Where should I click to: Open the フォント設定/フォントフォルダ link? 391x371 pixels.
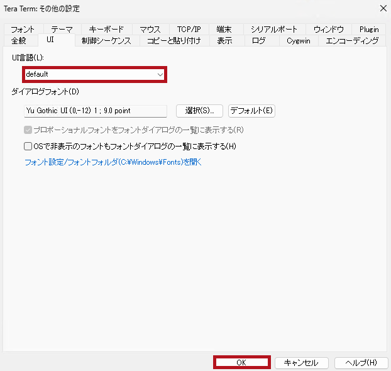(113, 162)
